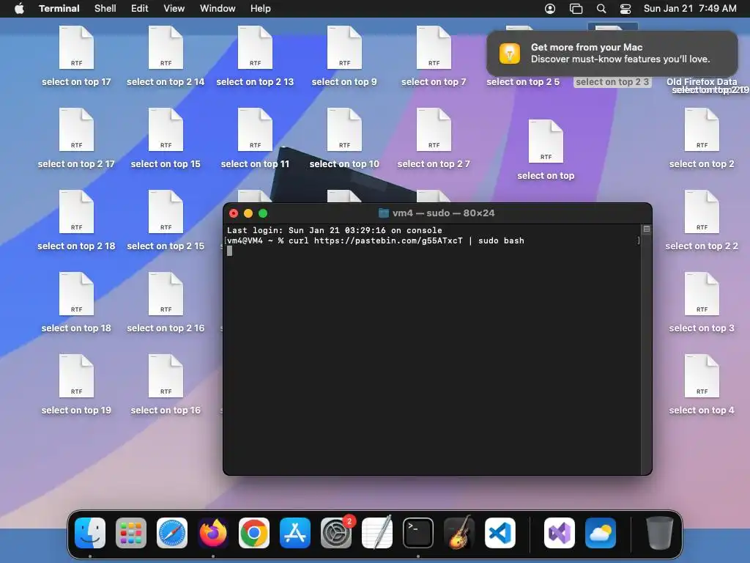The image size is (750, 563).
Task: Click the user account menu bar icon
Action: point(550,9)
